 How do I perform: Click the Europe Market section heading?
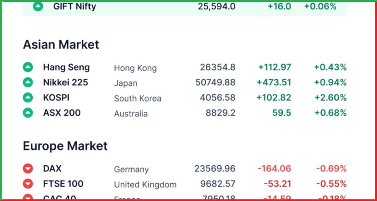pyautogui.click(x=65, y=146)
